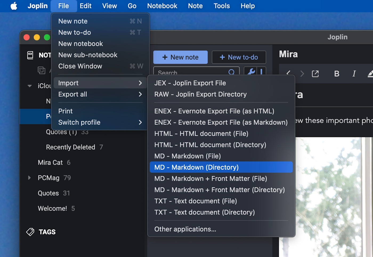Choose HTML document (File) import option

tap(221, 133)
